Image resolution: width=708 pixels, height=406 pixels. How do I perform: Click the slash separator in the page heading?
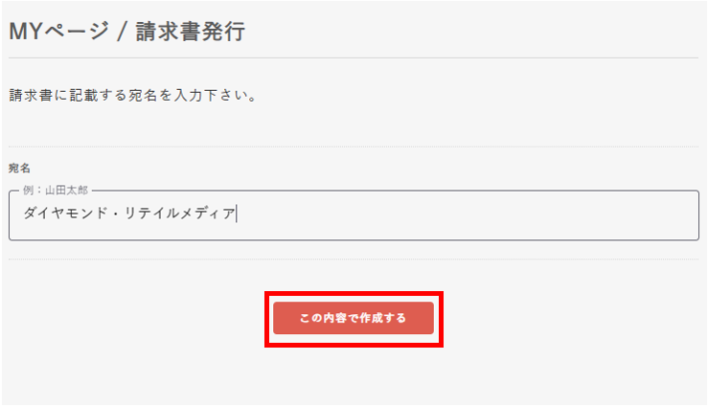pos(121,33)
